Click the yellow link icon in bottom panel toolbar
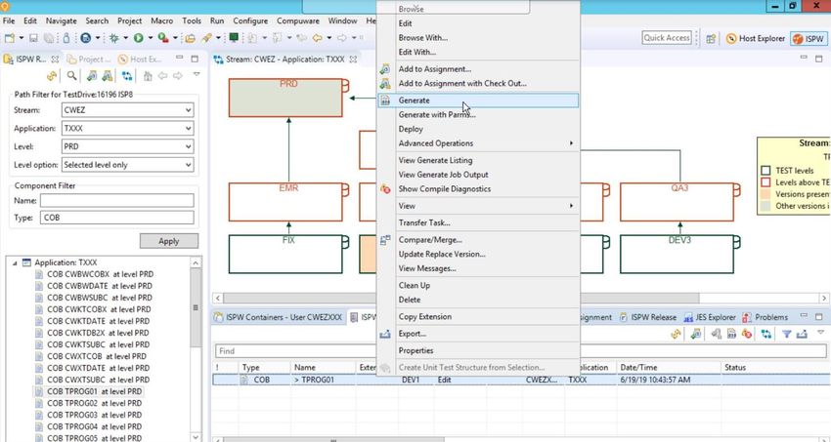The width and height of the screenshot is (831, 442). (x=676, y=334)
